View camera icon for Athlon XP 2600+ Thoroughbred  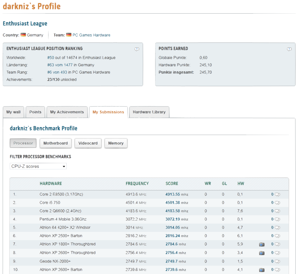pyautogui.click(x=262, y=253)
